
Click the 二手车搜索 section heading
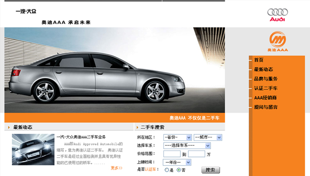(x=153, y=127)
